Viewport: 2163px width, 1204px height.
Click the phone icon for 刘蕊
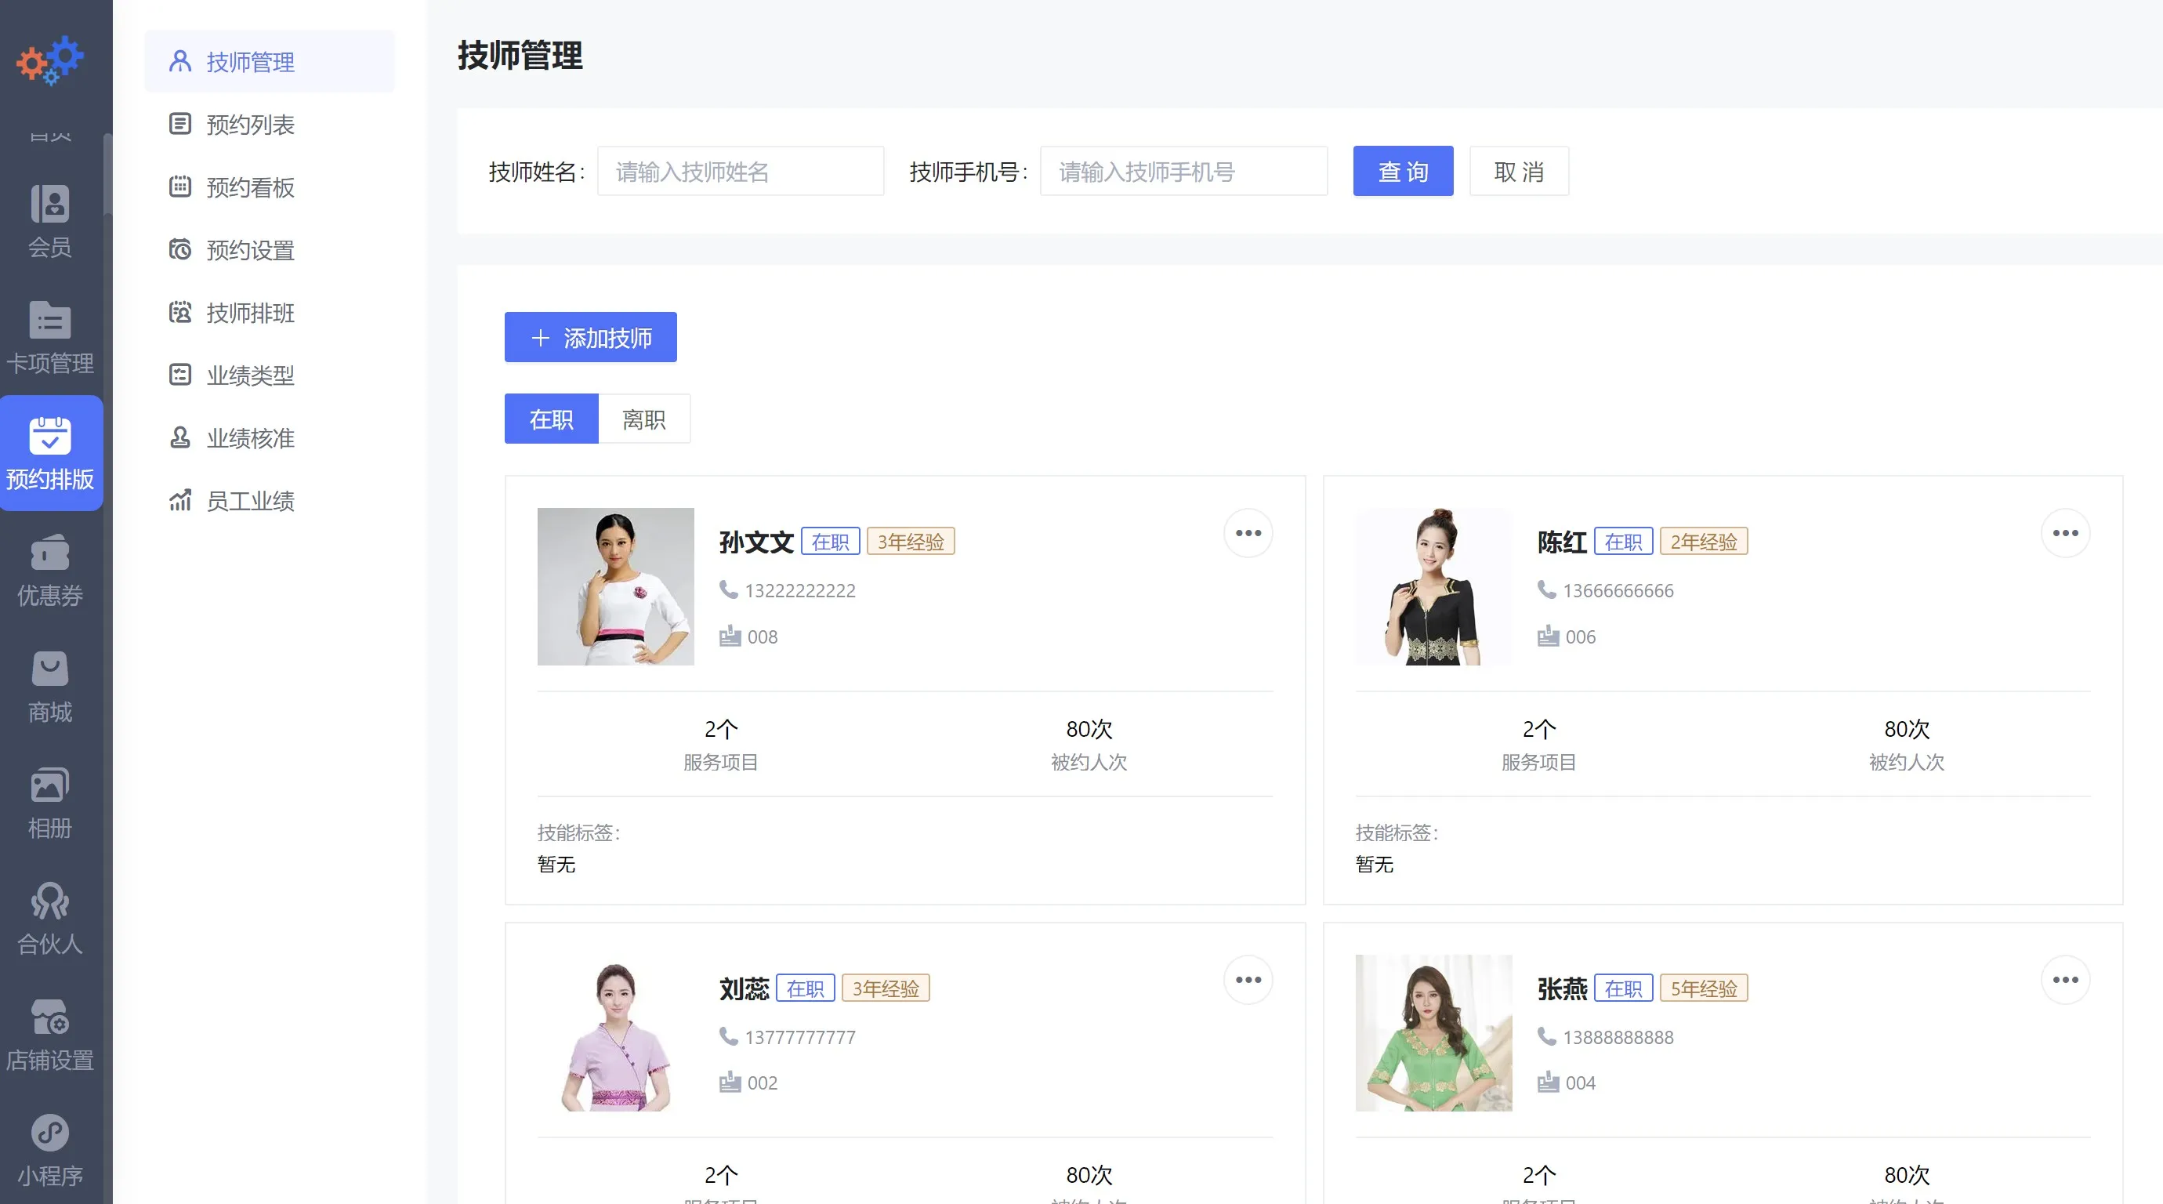728,1036
